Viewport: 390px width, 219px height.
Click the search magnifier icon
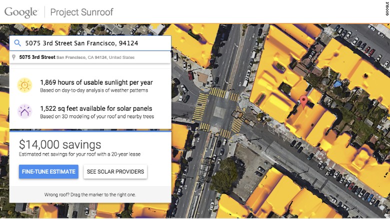pos(17,43)
